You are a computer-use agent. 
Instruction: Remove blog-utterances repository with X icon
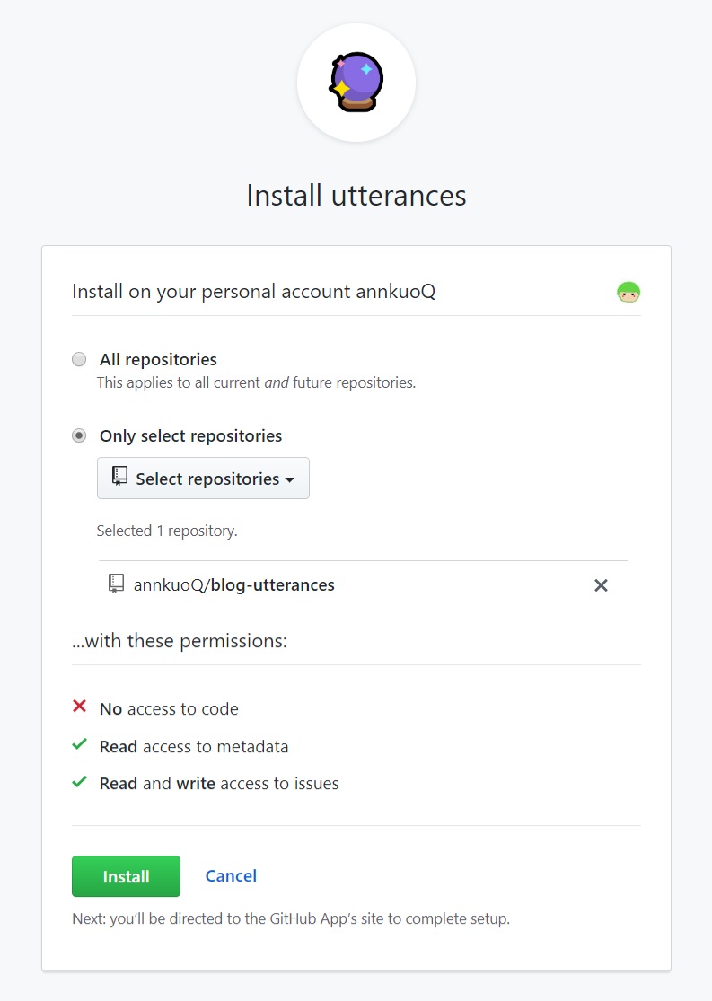point(601,585)
